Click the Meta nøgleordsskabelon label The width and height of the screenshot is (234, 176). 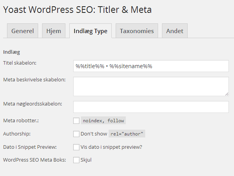coord(33,104)
